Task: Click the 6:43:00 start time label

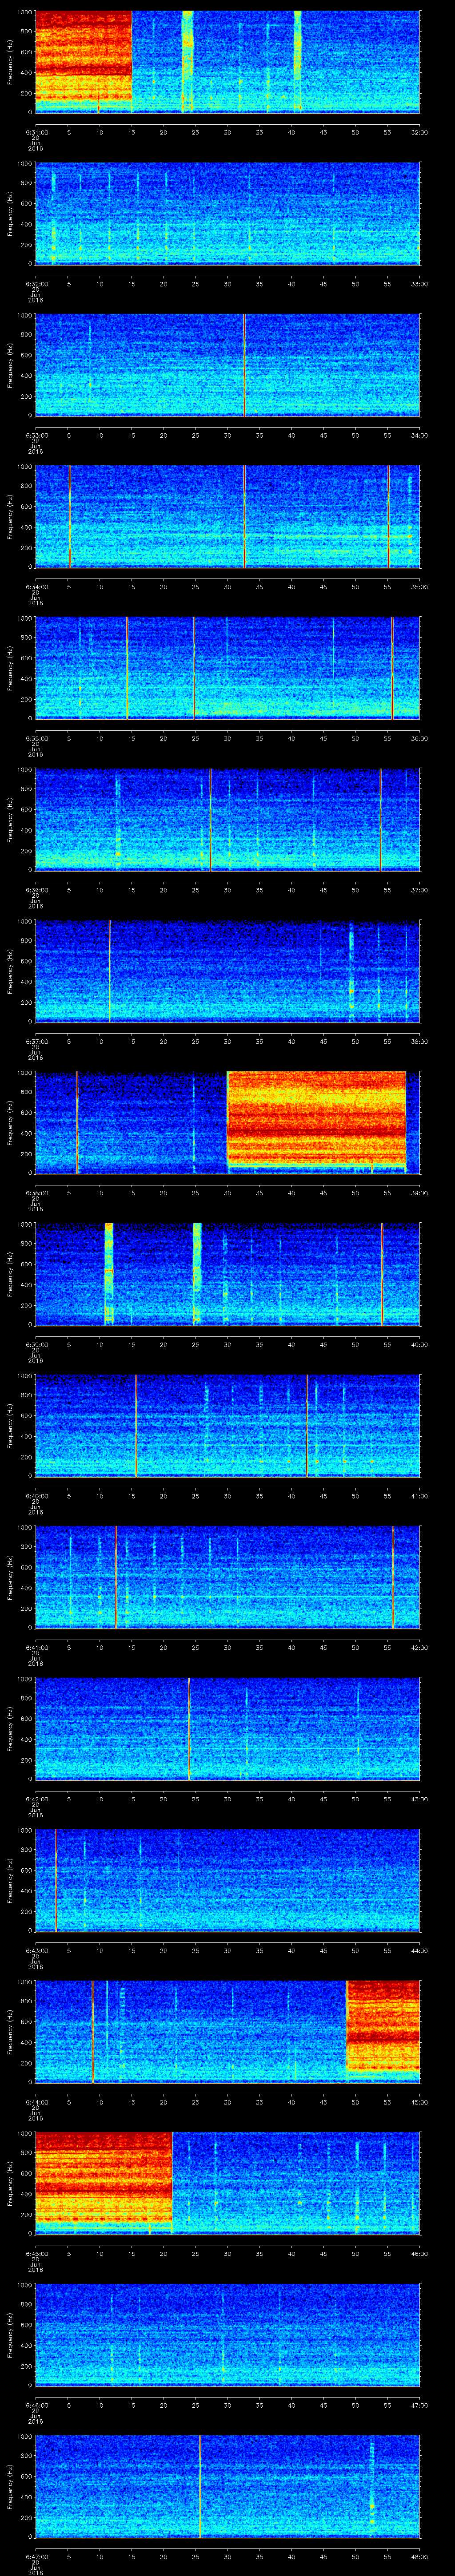Action: pos(36,1951)
